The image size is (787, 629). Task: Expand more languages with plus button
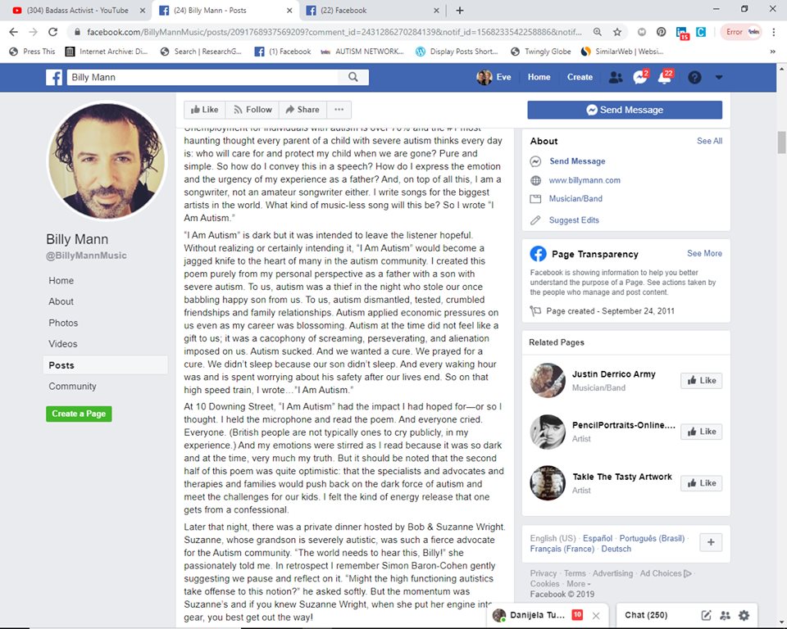click(711, 542)
